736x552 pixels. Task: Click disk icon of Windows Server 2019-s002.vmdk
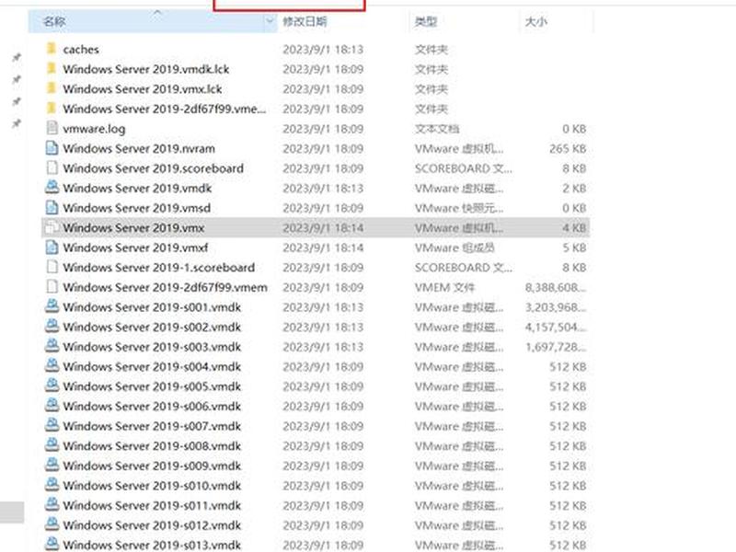52,326
